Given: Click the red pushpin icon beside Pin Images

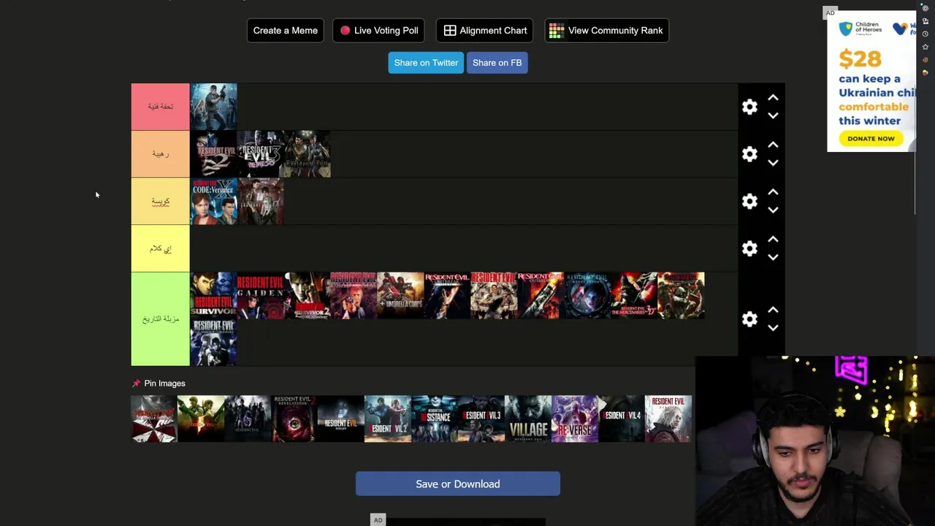Looking at the screenshot, I should tap(136, 384).
